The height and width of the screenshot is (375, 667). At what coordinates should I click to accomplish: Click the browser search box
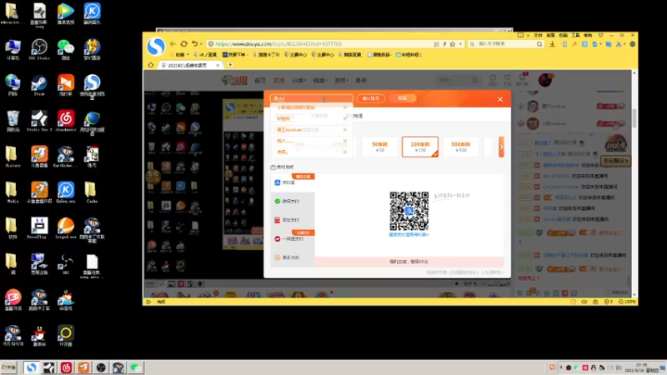[x=504, y=44]
